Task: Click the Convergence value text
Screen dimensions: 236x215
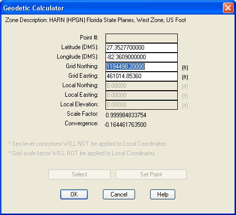Action: pos(125,125)
